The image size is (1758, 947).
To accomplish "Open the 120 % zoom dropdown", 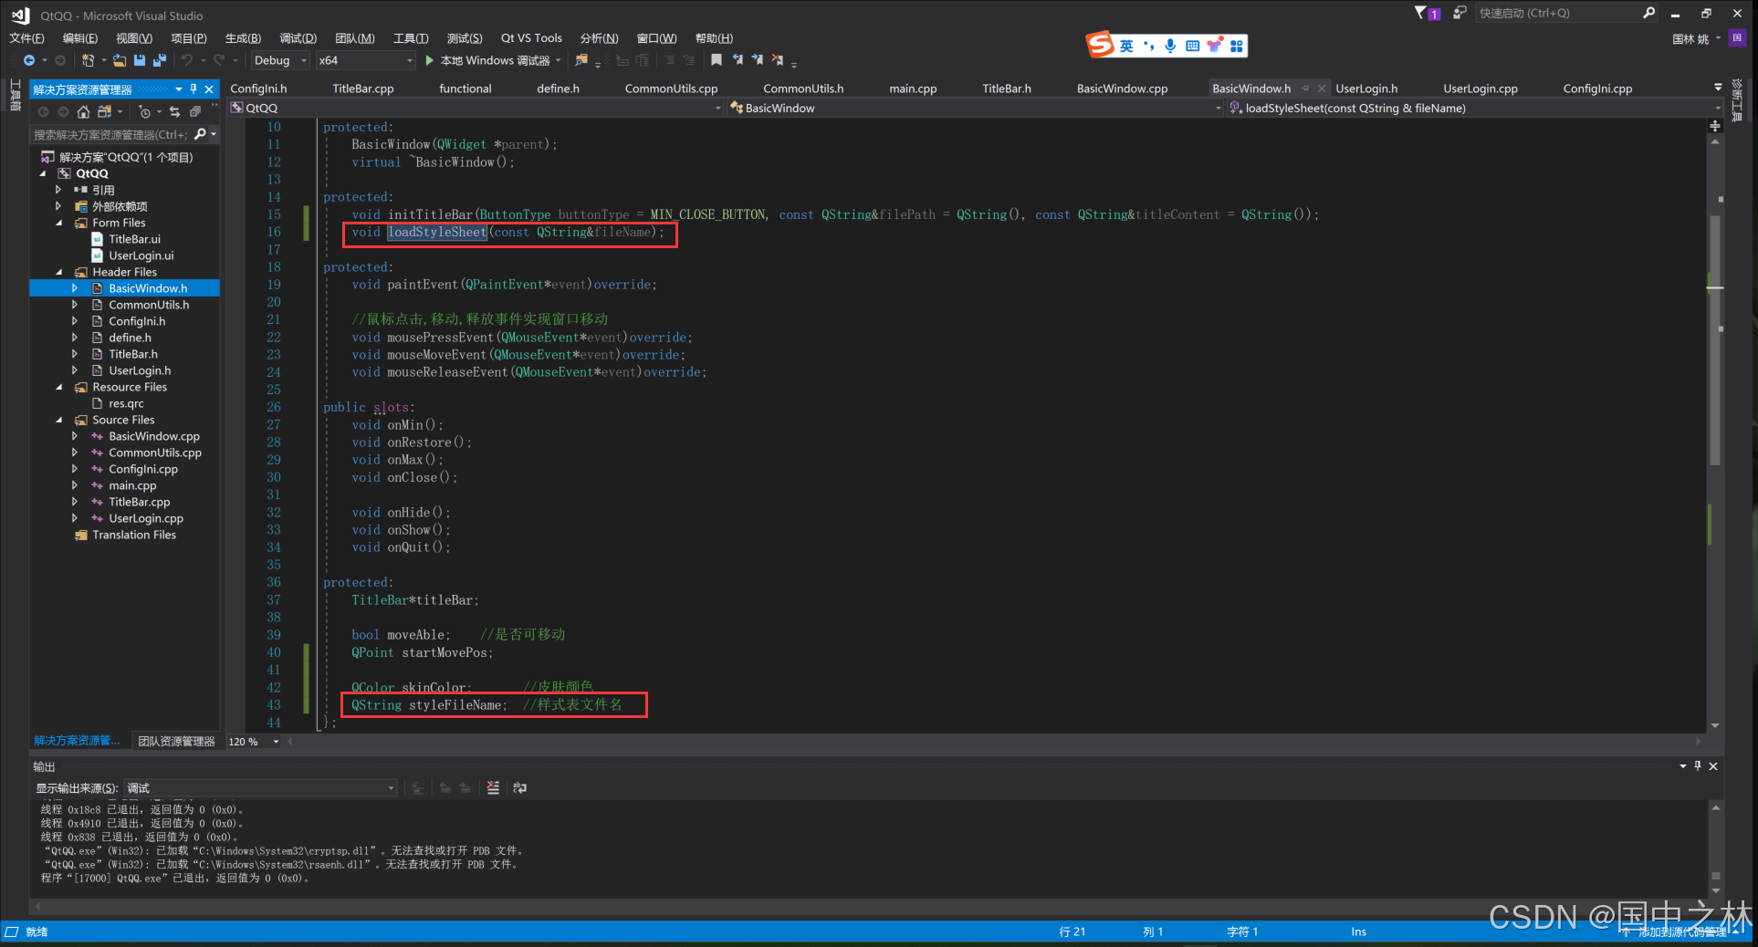I will tap(254, 741).
